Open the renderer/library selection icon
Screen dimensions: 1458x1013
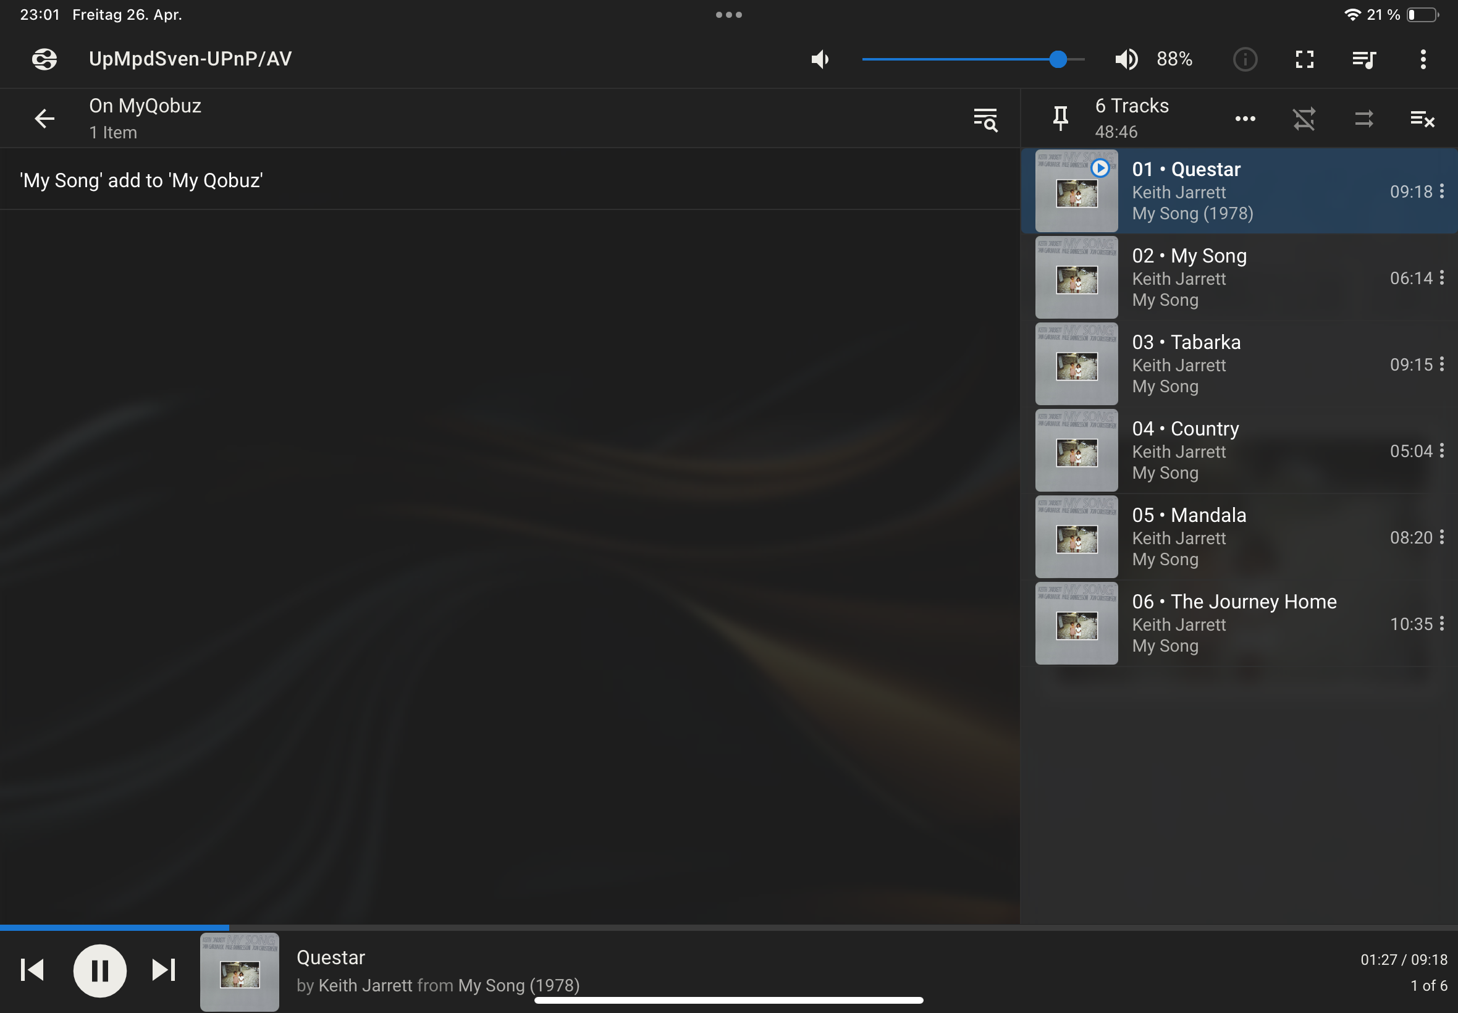[x=44, y=59]
